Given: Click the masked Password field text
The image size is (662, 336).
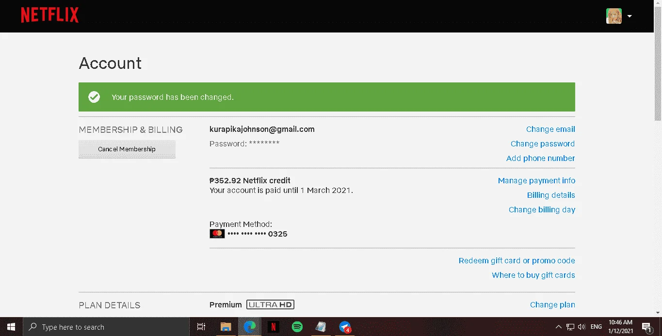Looking at the screenshot, I should coord(244,144).
